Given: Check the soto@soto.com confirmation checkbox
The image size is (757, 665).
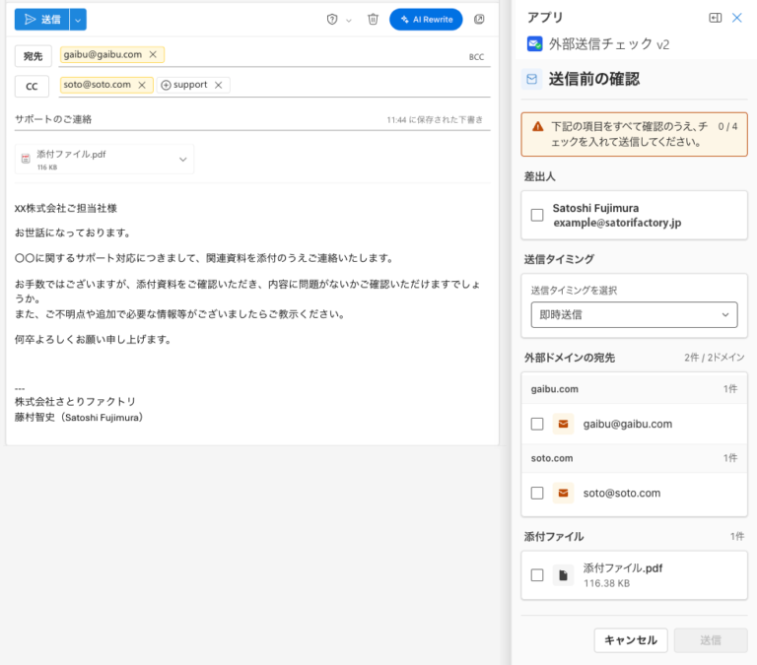Looking at the screenshot, I should (537, 493).
